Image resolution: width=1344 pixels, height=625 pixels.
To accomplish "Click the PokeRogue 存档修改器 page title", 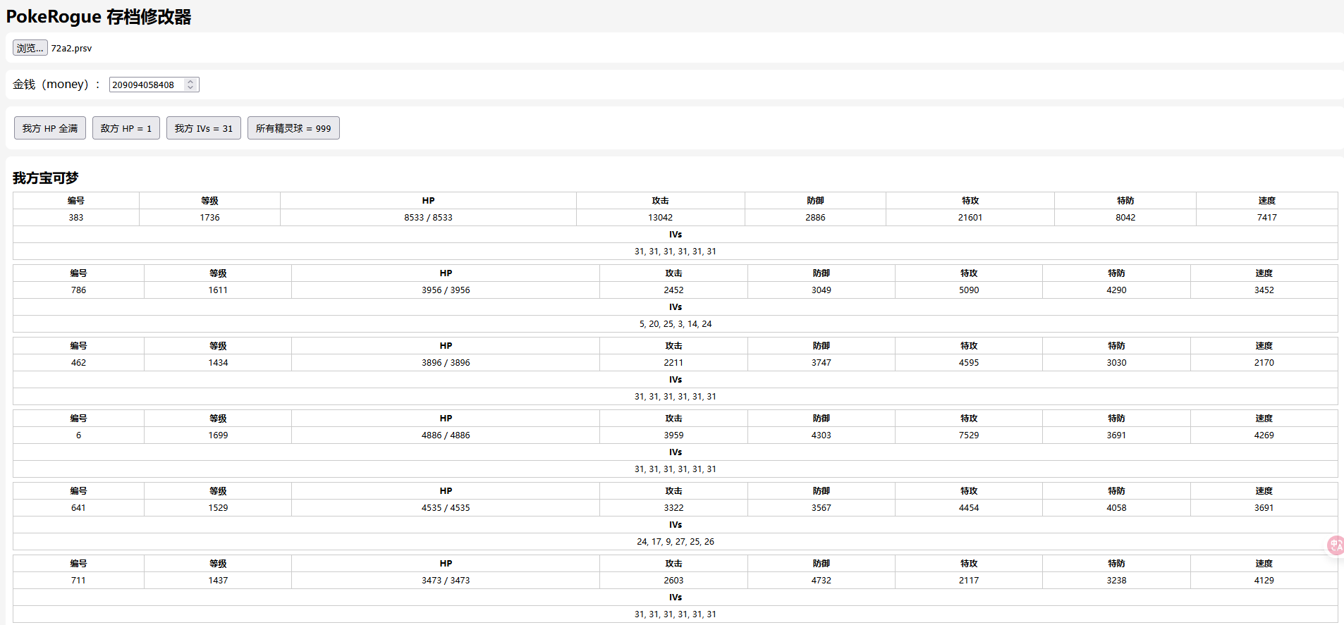I will coord(99,17).
